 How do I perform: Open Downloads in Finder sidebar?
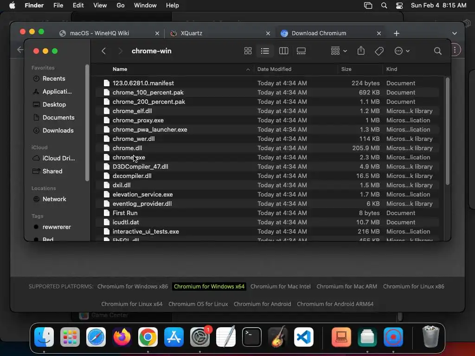tap(58, 130)
